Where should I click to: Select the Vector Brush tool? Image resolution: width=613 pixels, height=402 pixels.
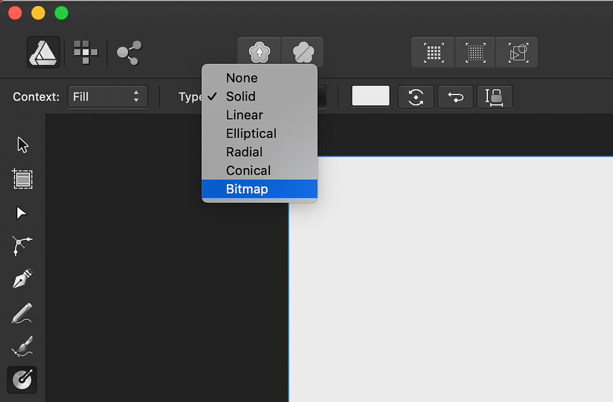point(22,346)
